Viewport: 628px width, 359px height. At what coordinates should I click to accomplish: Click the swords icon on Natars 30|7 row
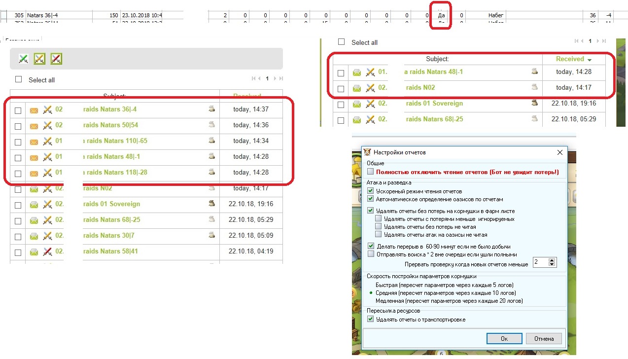click(x=47, y=236)
